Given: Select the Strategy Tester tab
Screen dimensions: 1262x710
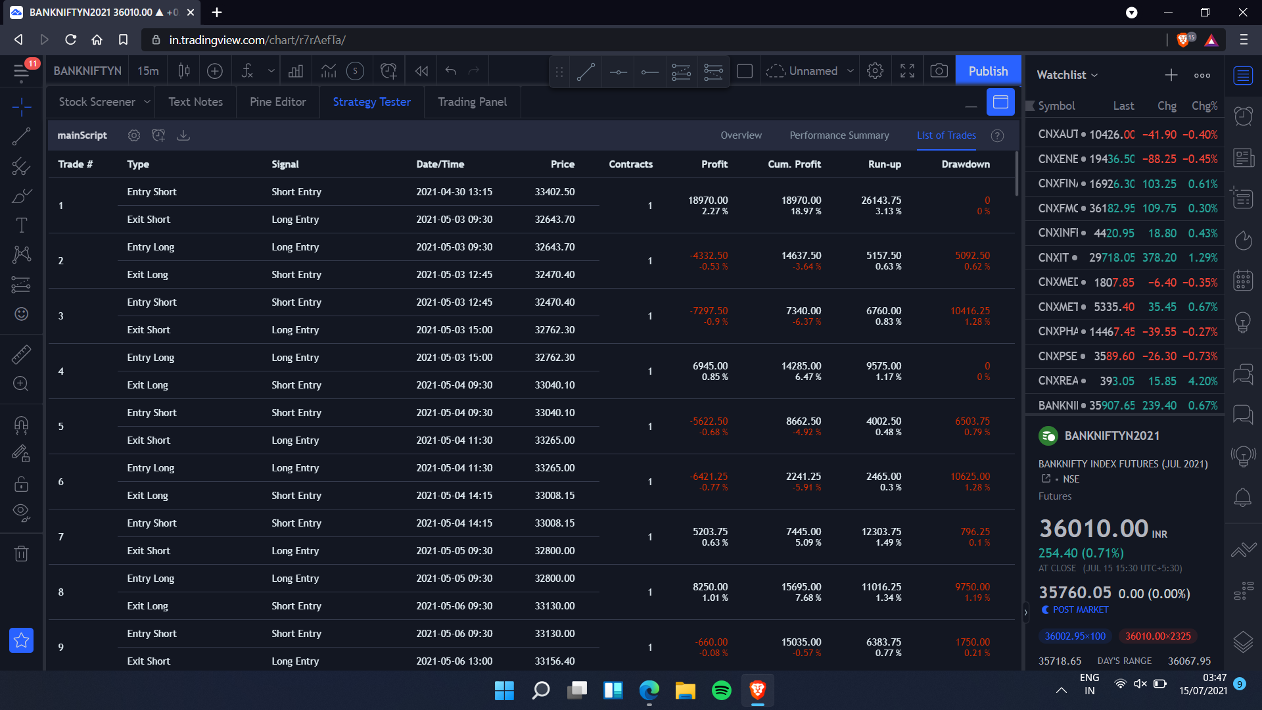Looking at the screenshot, I should pyautogui.click(x=371, y=102).
